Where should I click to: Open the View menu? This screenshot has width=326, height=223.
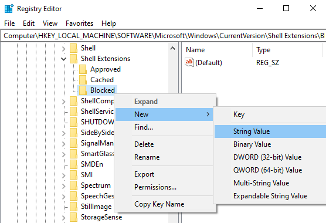pyautogui.click(x=50, y=23)
